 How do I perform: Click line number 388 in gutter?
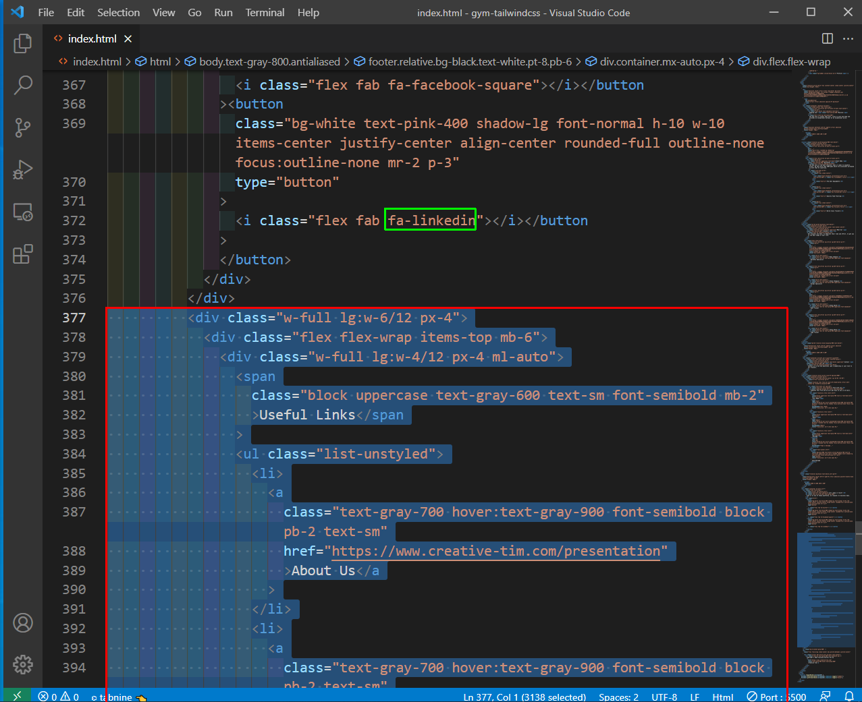[74, 551]
